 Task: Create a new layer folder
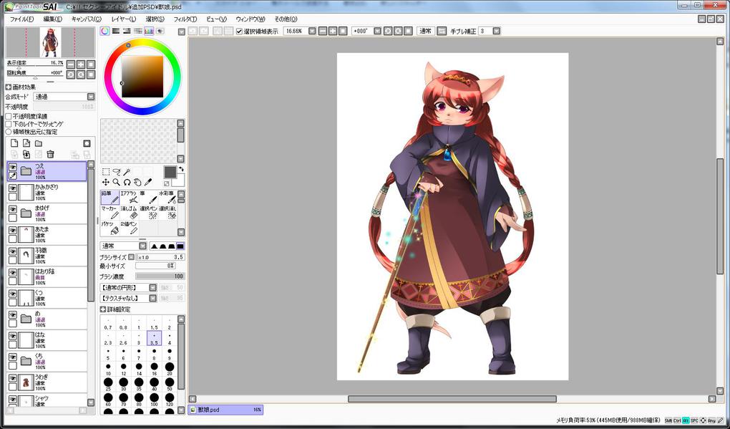(x=39, y=143)
